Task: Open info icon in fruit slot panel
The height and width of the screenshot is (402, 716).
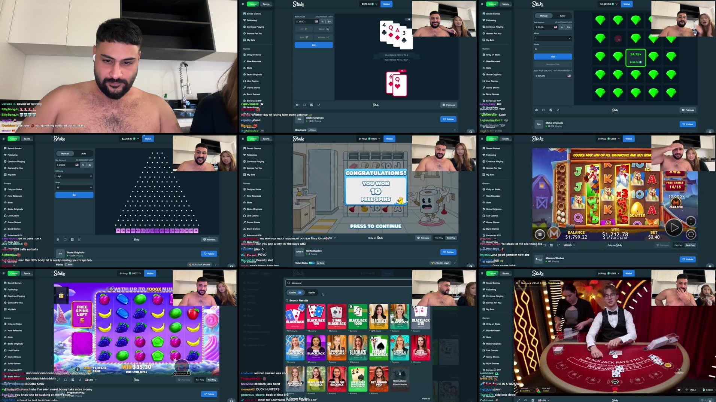Action: tap(77, 369)
